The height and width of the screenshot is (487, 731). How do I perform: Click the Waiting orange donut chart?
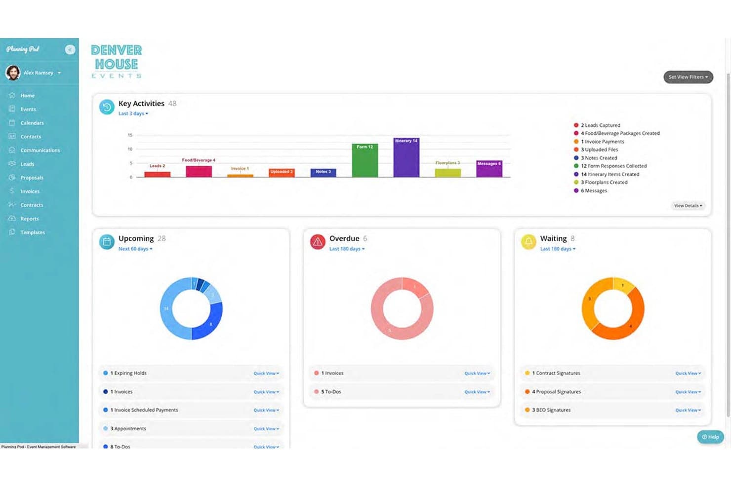[613, 308]
